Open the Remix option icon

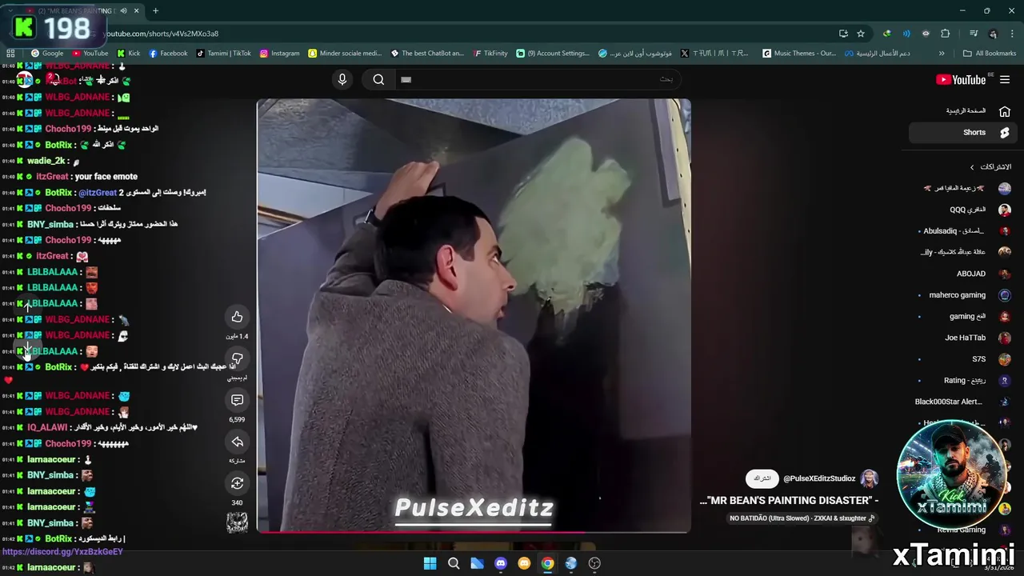point(237,483)
